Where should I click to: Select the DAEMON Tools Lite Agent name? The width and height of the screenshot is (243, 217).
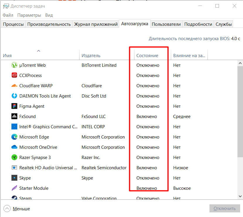pos(45,96)
